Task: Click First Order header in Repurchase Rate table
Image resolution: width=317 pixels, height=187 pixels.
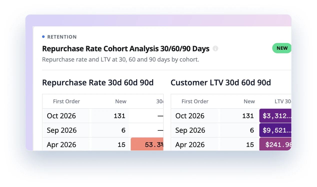Action: click(x=66, y=101)
